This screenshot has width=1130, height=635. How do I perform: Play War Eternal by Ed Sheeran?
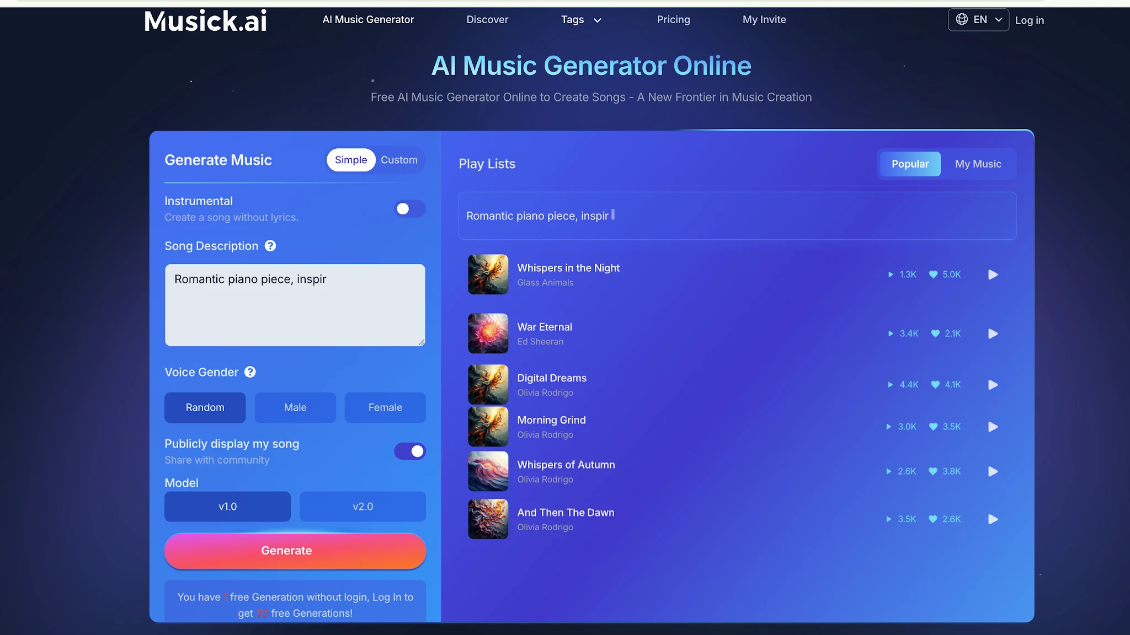click(x=993, y=333)
